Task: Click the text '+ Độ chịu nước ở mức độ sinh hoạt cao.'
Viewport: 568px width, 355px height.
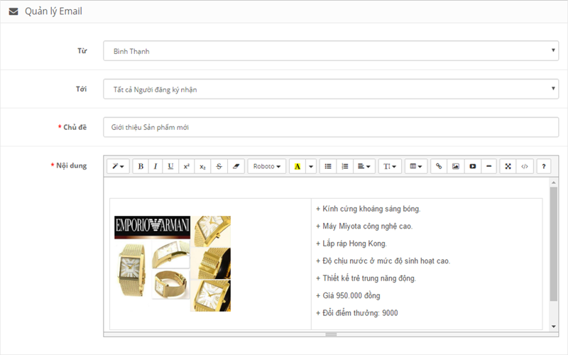Action: (383, 261)
